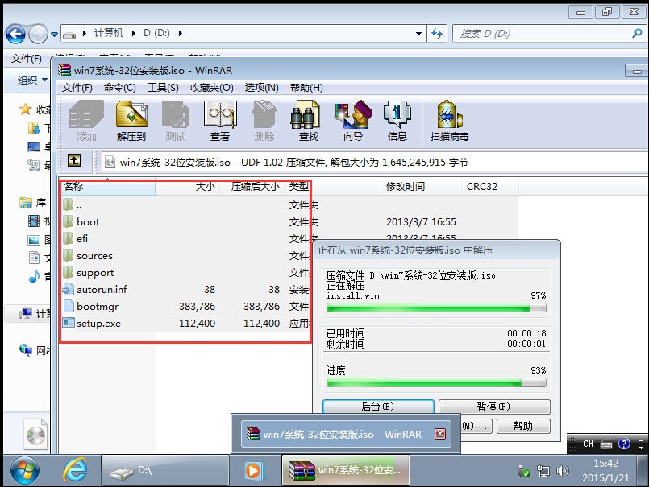Select the support folder icon
The image size is (649, 487).
click(69, 272)
